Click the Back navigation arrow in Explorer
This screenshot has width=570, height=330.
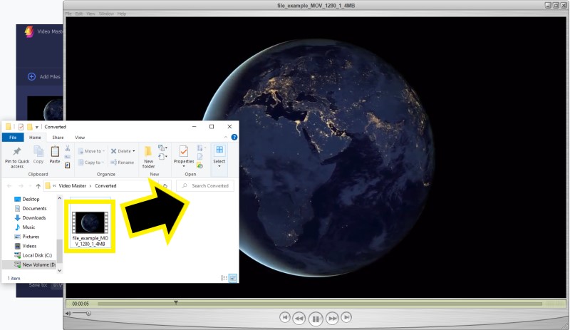click(x=9, y=186)
